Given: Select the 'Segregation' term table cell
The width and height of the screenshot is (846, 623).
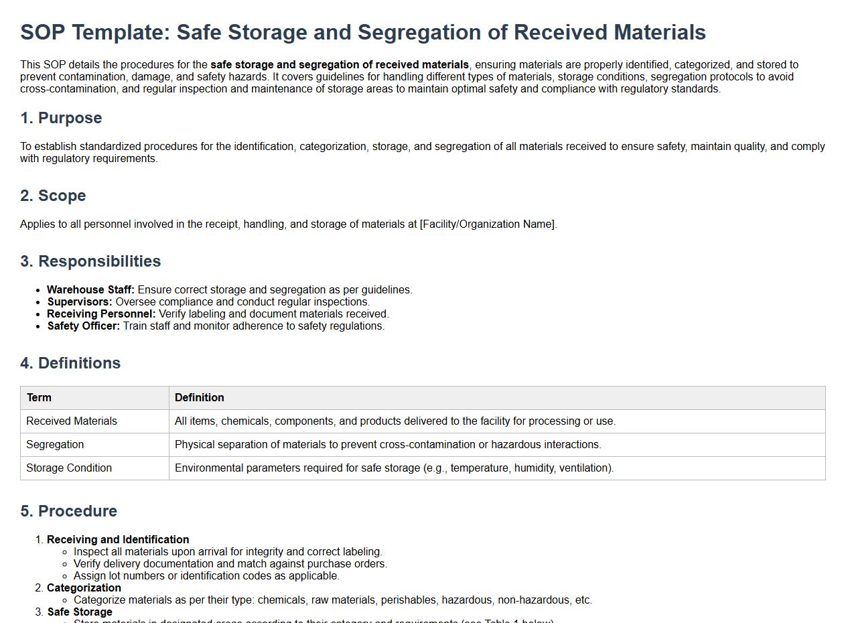Looking at the screenshot, I should point(55,445).
